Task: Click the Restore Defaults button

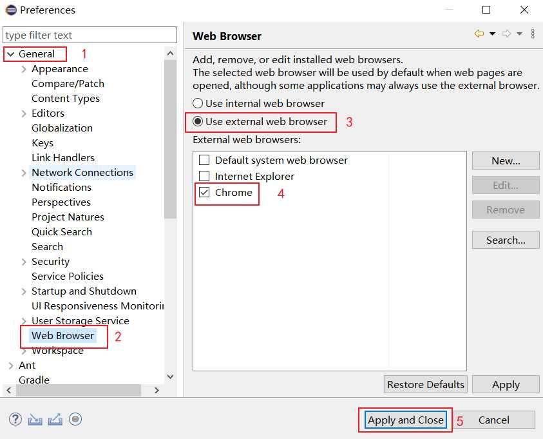Action: [426, 384]
